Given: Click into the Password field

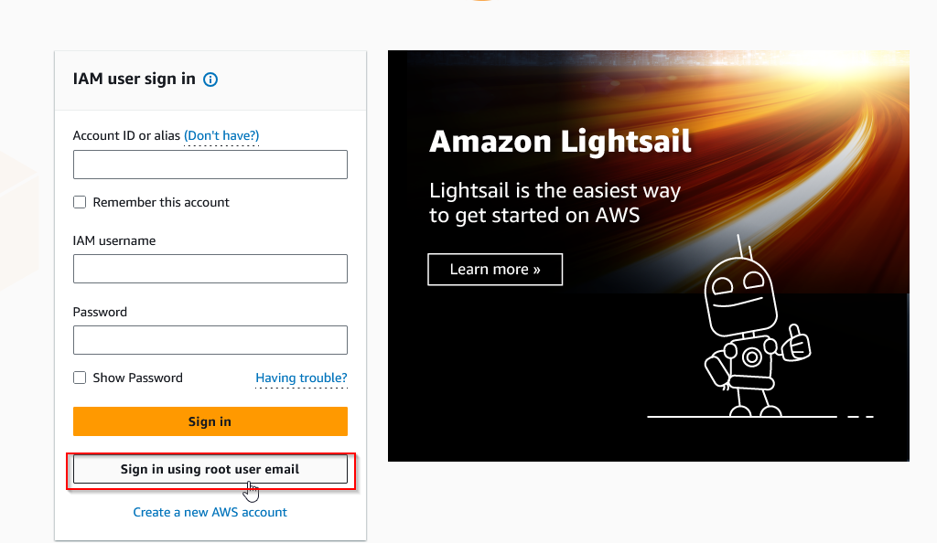Looking at the screenshot, I should pyautogui.click(x=210, y=340).
